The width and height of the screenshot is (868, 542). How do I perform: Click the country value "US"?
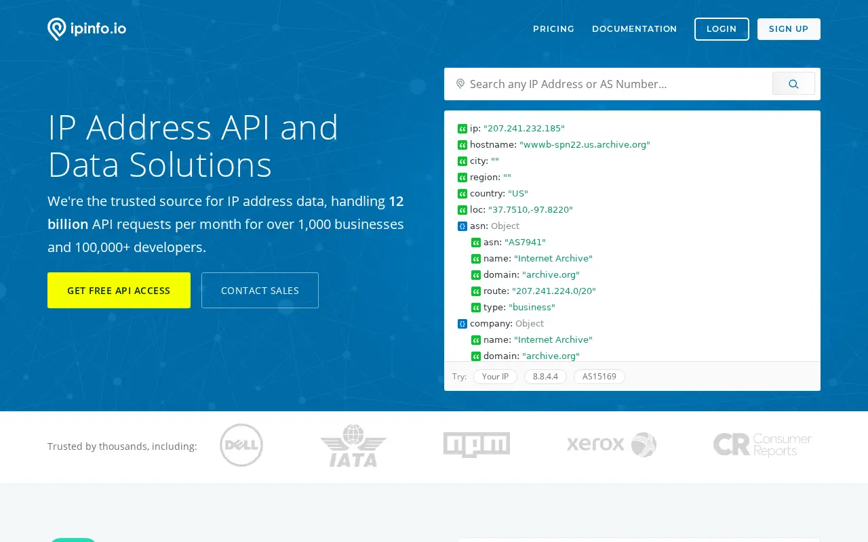point(518,194)
